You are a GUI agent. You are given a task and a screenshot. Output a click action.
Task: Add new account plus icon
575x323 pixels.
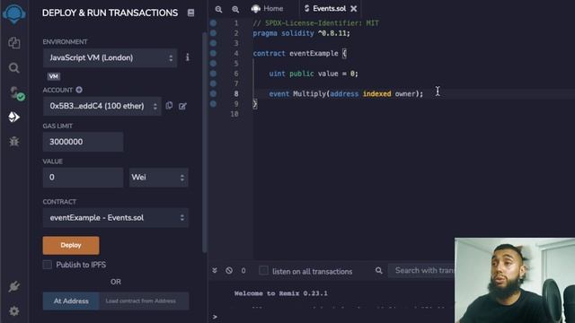pyautogui.click(x=79, y=90)
